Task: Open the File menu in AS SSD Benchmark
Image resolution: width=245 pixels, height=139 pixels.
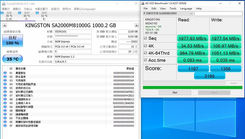Action: click(146, 9)
